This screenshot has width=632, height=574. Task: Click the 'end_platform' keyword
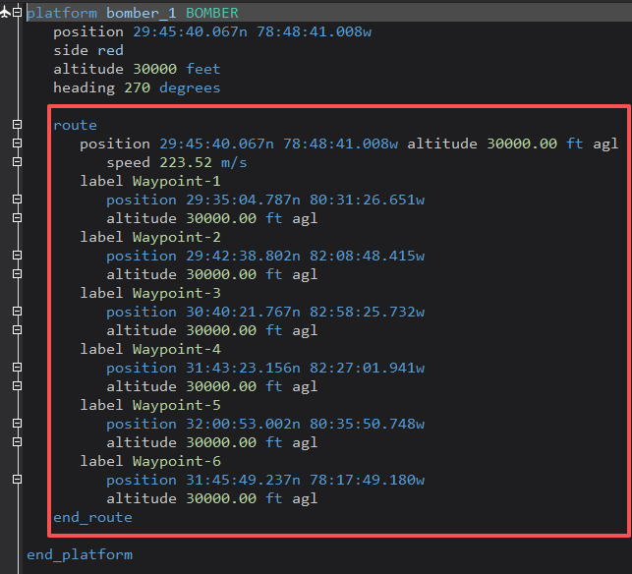click(x=80, y=555)
